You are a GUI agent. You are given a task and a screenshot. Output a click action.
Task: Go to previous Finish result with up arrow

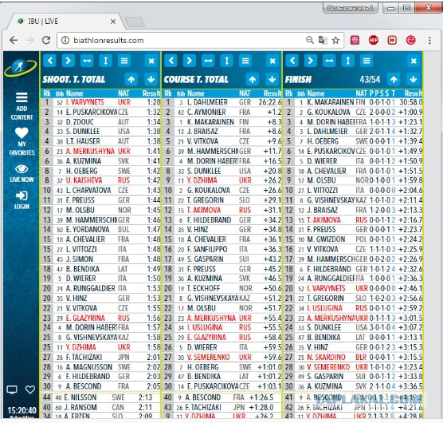click(394, 80)
